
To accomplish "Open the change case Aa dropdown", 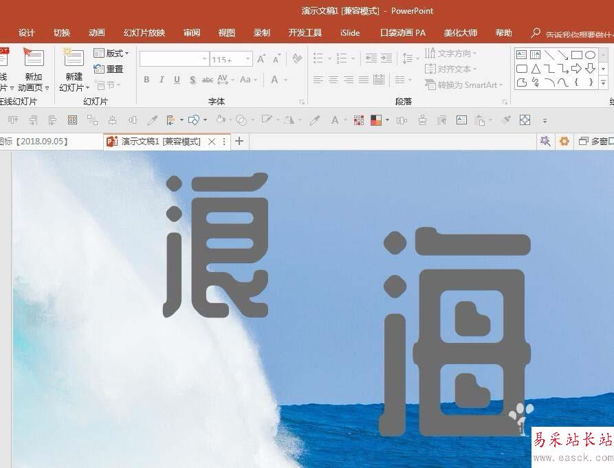I will (x=249, y=80).
